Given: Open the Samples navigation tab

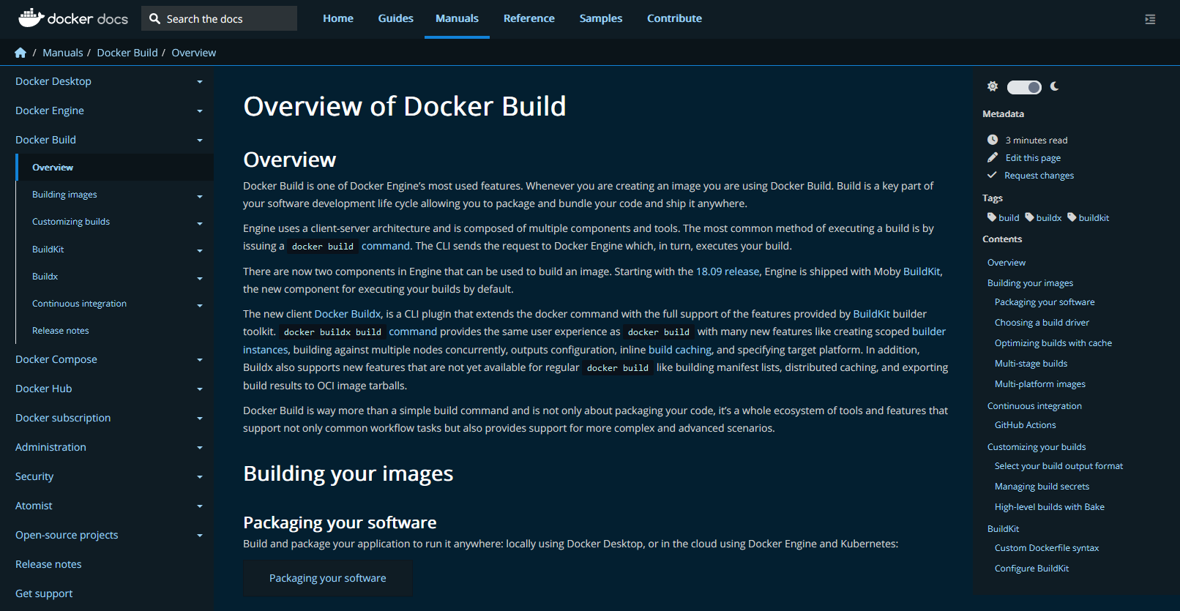Looking at the screenshot, I should pos(601,18).
